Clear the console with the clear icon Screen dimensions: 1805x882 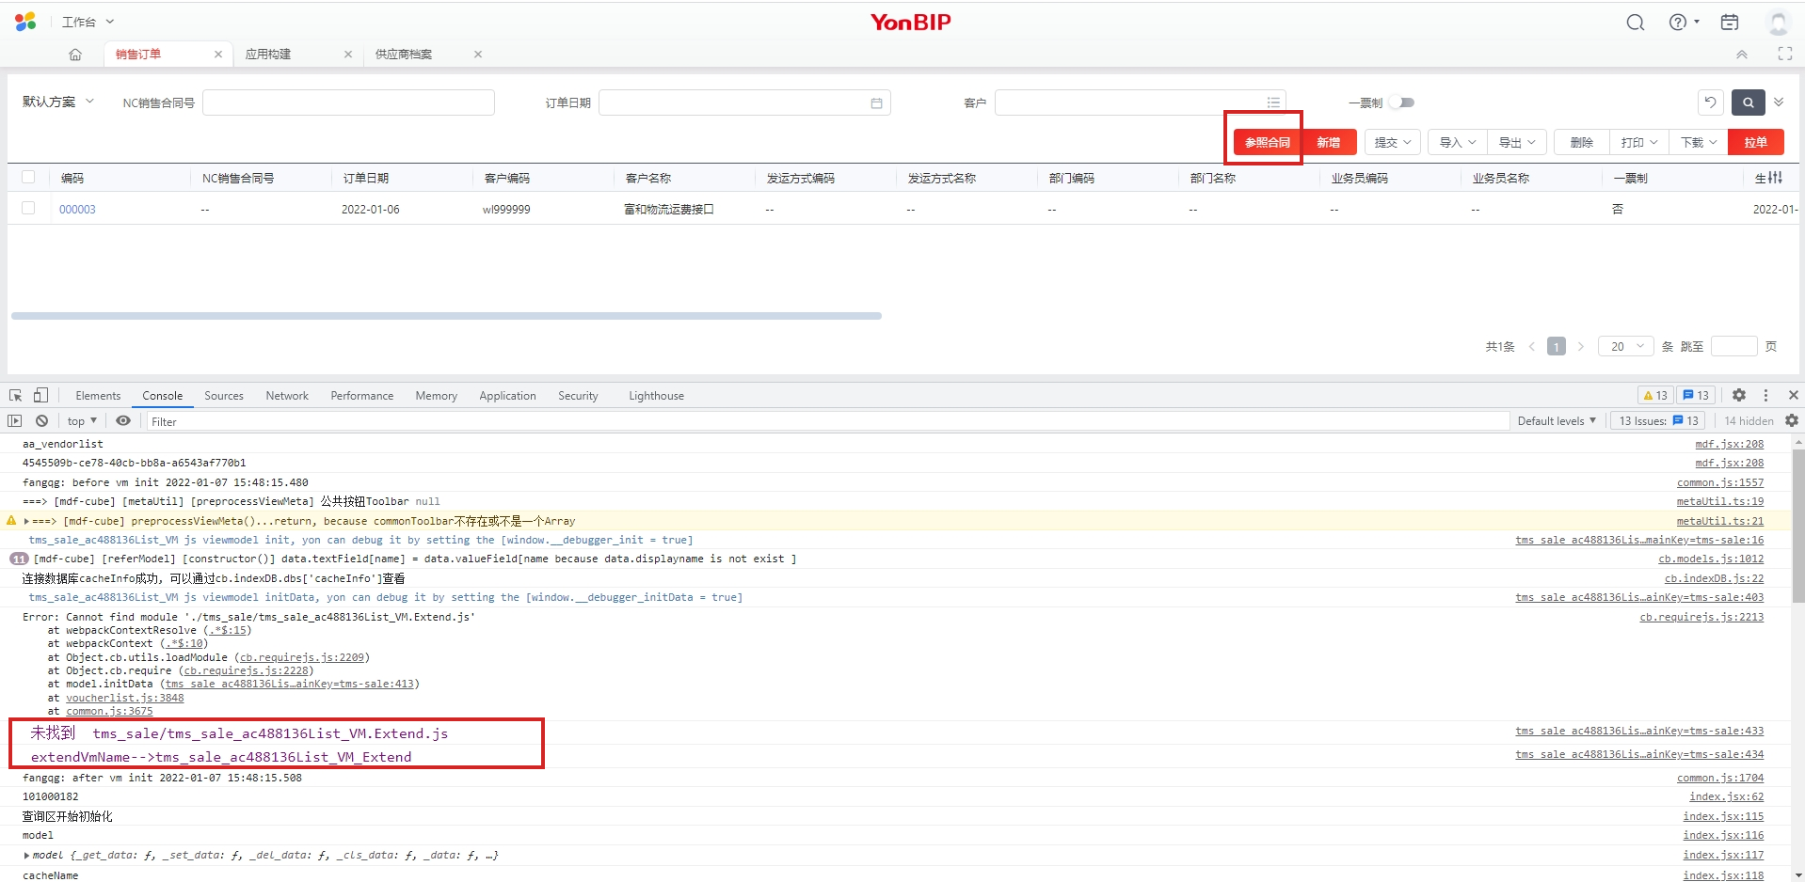(x=41, y=420)
